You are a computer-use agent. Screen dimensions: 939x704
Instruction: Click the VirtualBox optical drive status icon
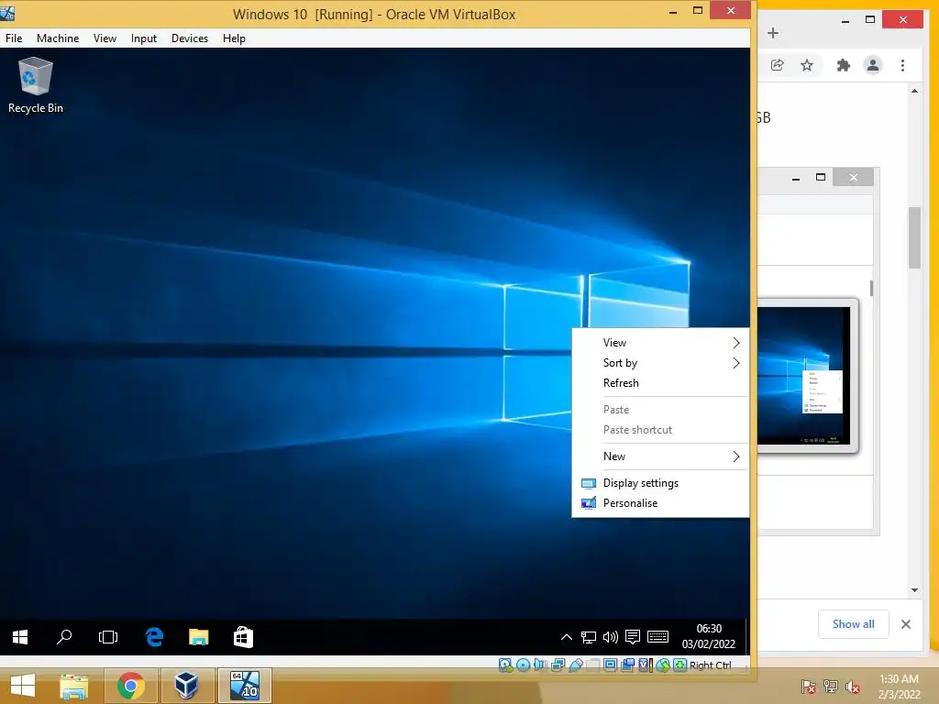(x=523, y=665)
